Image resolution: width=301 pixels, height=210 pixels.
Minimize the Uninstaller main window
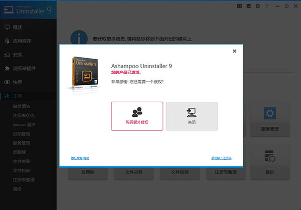277,6
